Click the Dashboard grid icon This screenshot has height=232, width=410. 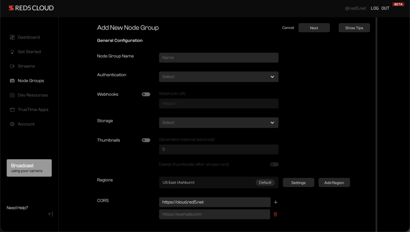(x=12, y=37)
